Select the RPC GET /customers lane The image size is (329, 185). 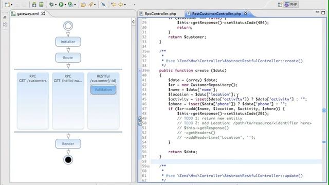pos(33,101)
